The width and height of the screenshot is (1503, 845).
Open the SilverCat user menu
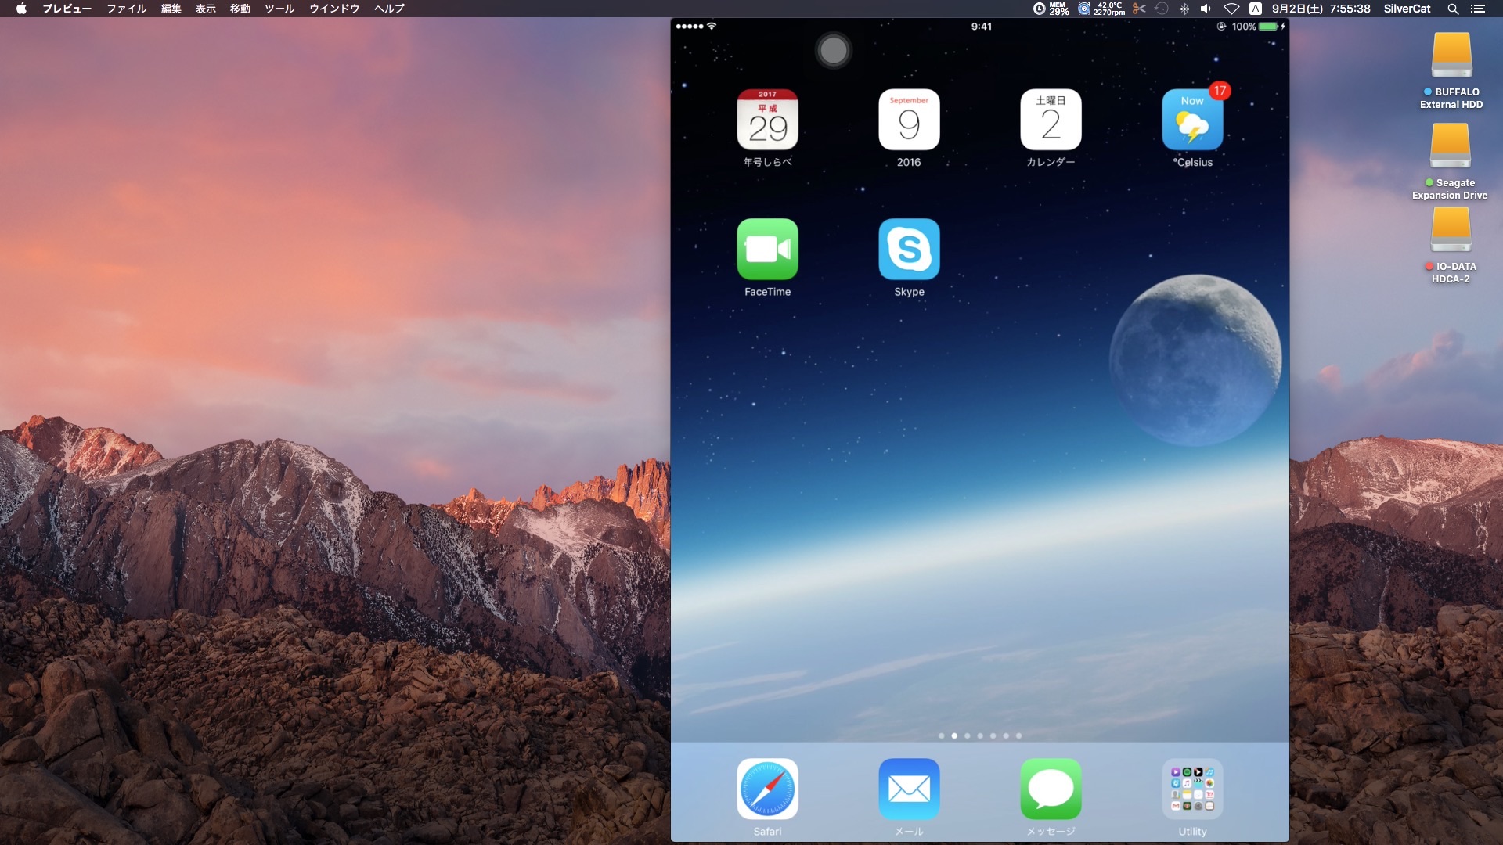(1407, 9)
